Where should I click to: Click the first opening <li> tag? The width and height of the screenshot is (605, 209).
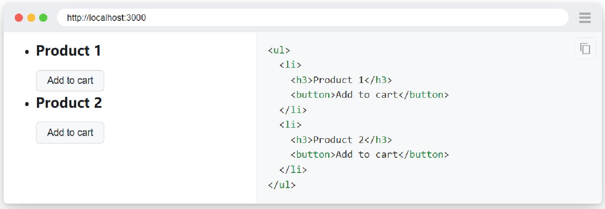point(290,65)
